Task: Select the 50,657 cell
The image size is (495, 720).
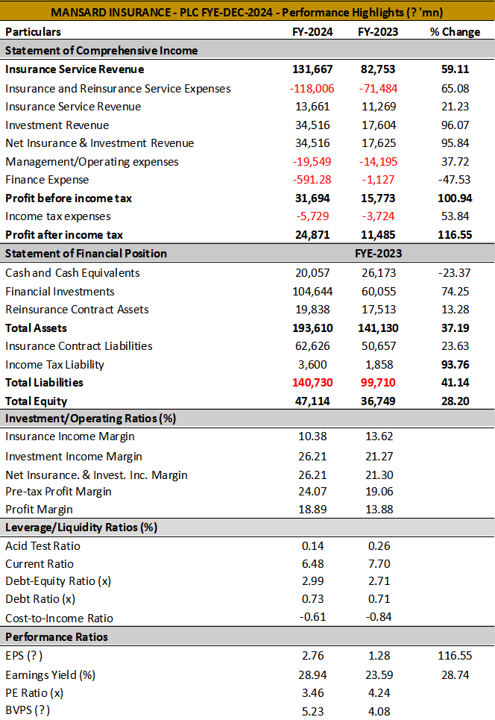Action: point(379,346)
